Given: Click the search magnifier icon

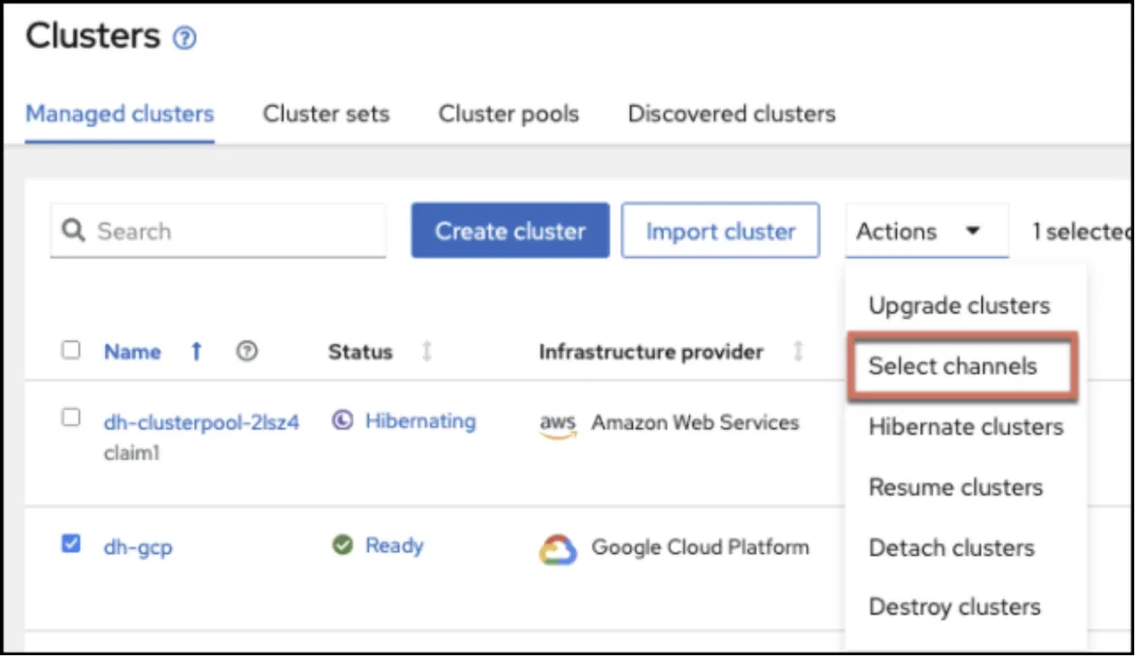Looking at the screenshot, I should coord(73,231).
